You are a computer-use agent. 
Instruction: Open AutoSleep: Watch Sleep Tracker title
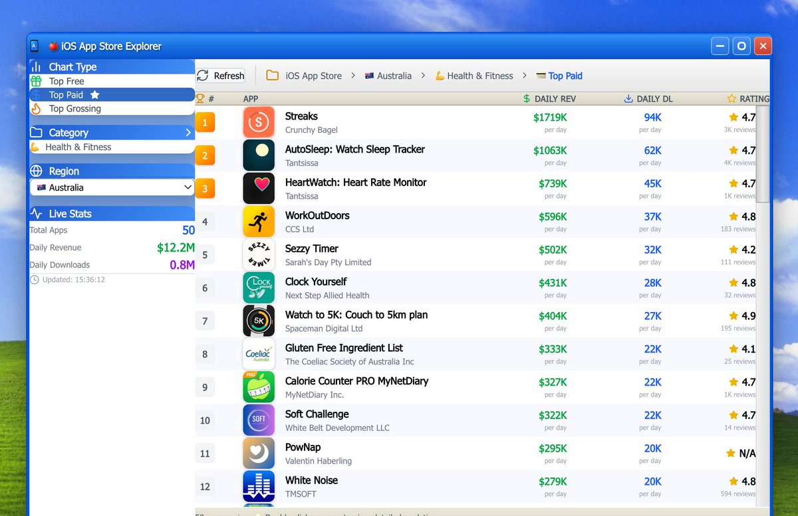(355, 149)
